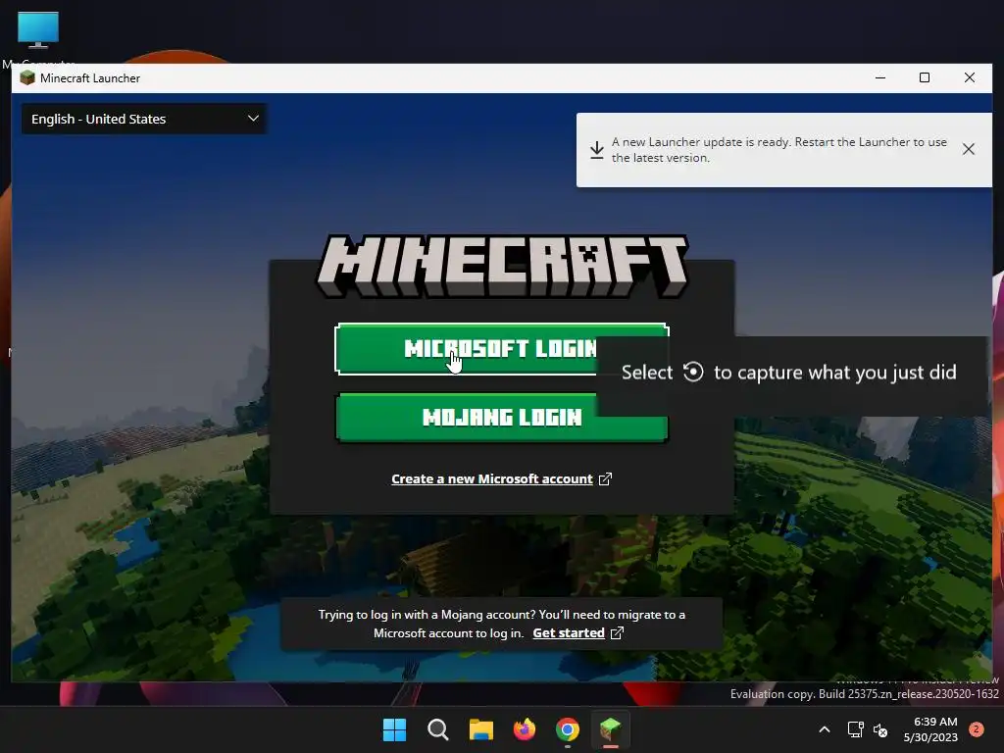The image size is (1004, 753).
Task: Click the Get started migration link
Action: 569,632
